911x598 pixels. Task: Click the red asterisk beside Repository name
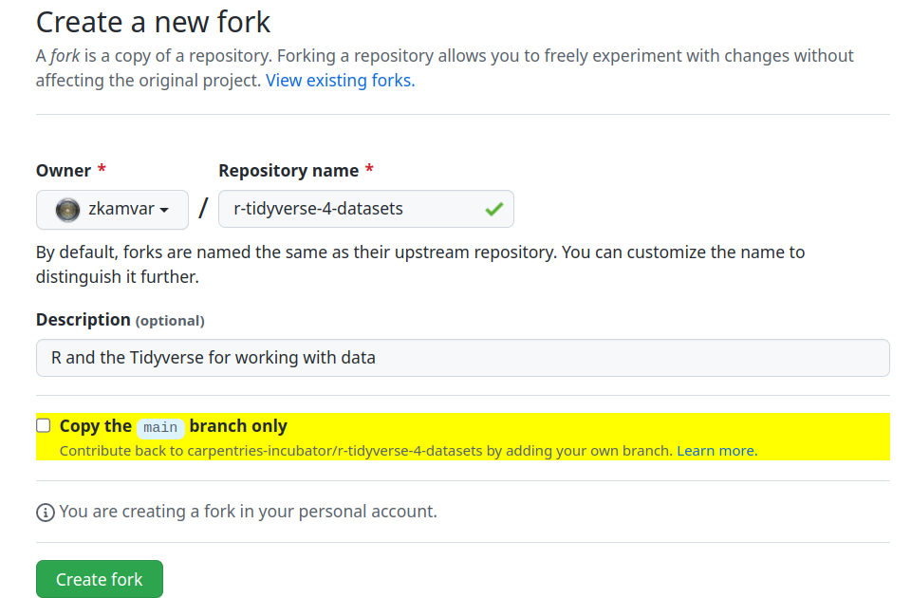[368, 170]
